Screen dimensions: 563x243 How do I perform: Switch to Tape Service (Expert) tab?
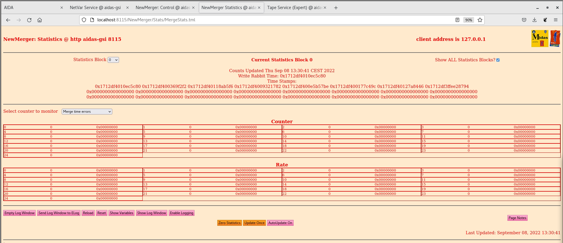(x=294, y=8)
